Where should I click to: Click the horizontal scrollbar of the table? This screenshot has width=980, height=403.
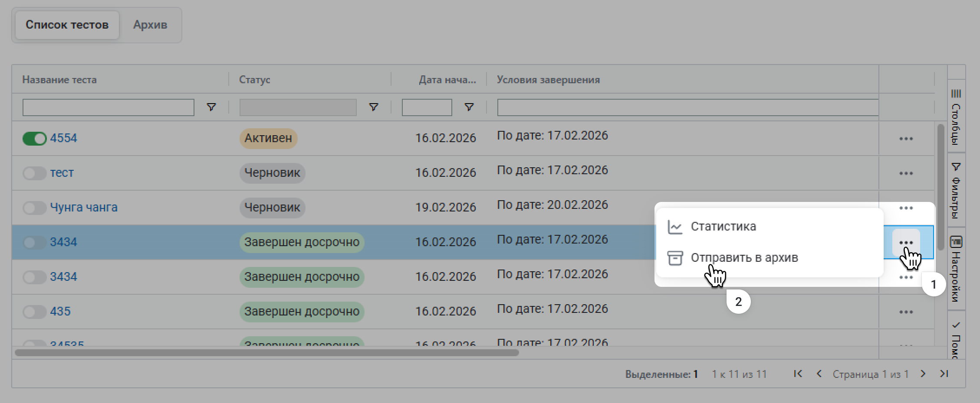point(266,353)
